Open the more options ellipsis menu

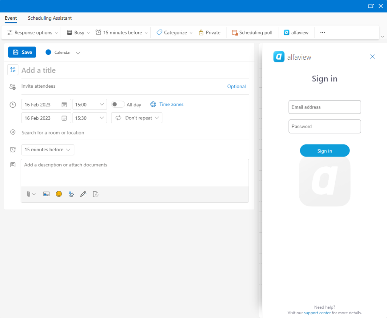(322, 33)
